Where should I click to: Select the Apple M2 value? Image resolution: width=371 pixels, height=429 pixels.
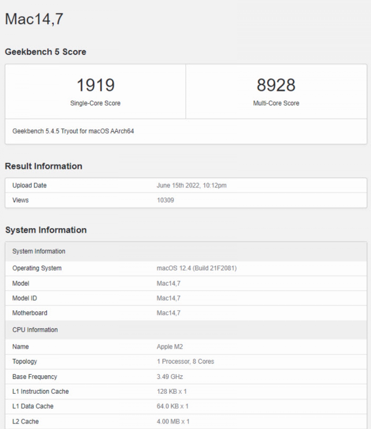click(170, 347)
